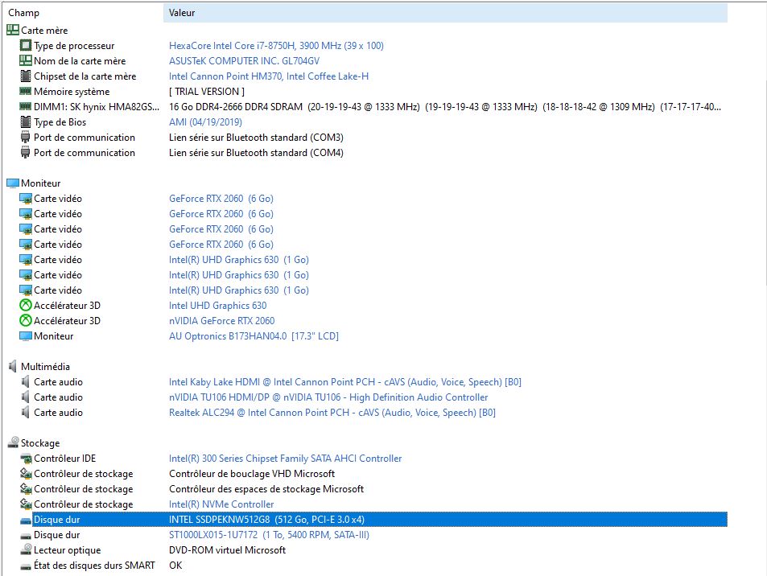Open the AU Optronics B173HAN04.0 link

coord(254,336)
